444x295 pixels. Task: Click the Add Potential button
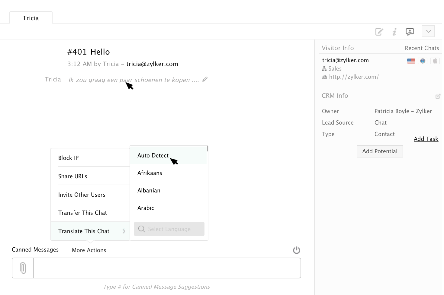coord(380,151)
